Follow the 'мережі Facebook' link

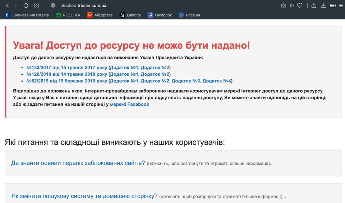[x=129, y=104]
